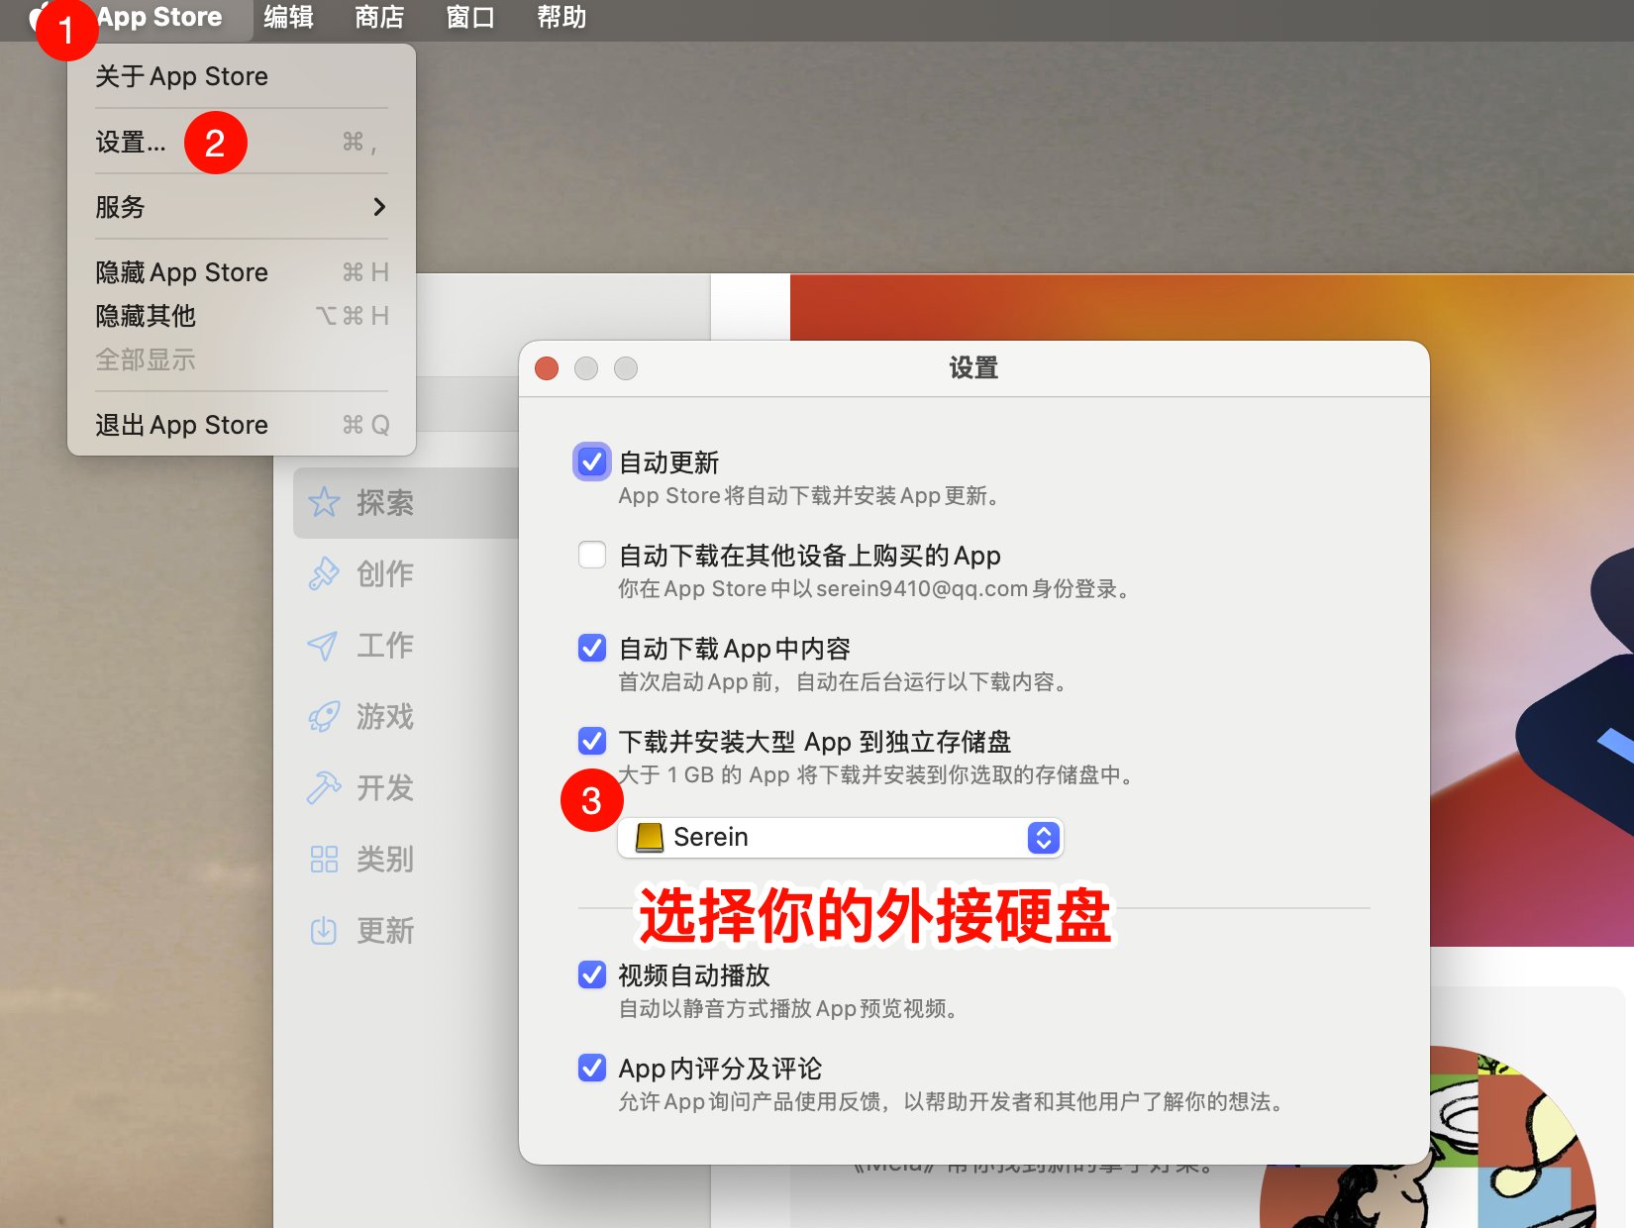Uncheck 视频自动播放

[x=591, y=974]
